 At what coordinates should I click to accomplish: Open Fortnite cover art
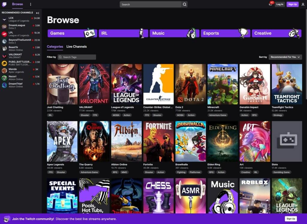point(158,141)
